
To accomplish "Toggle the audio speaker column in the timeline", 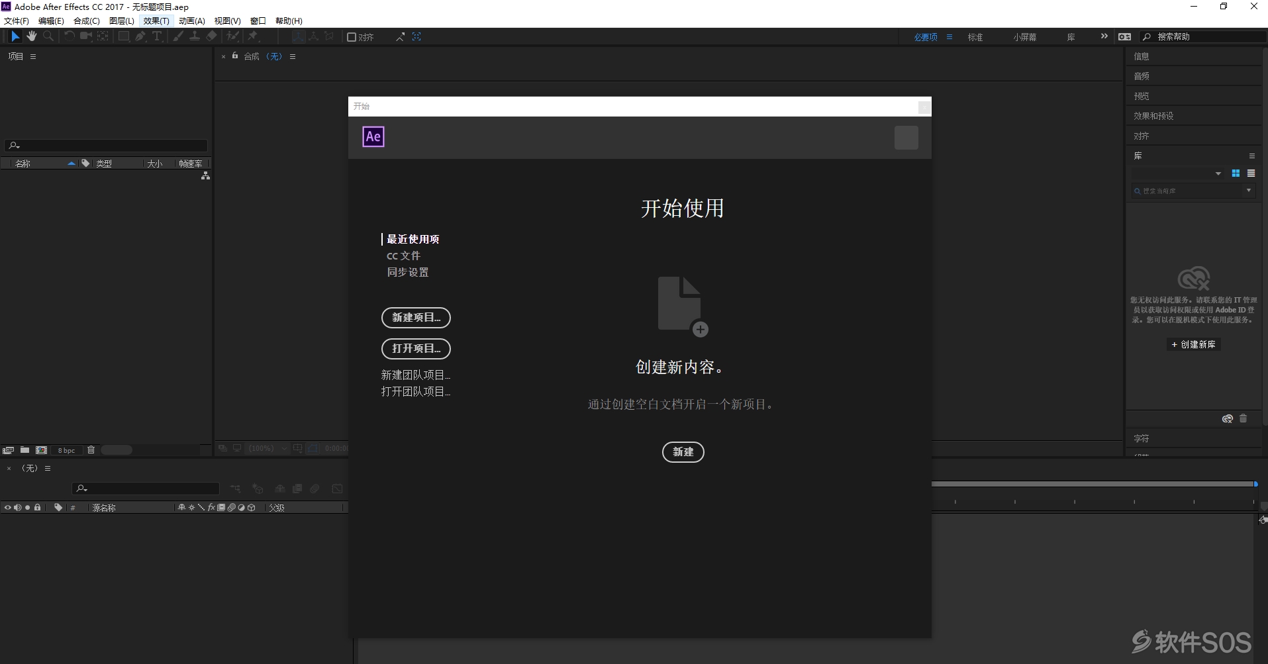I will click(x=17, y=508).
